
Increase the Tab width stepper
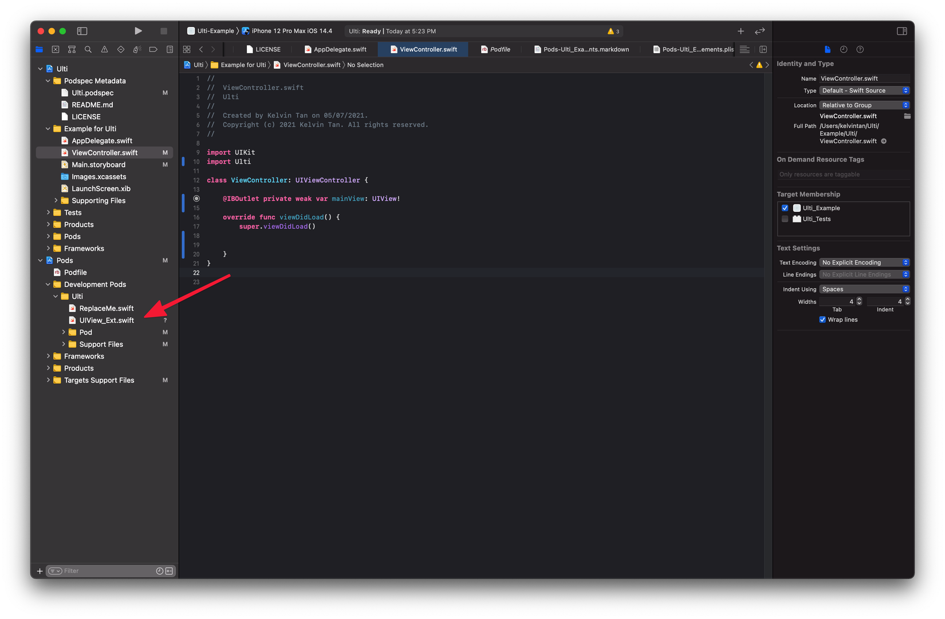click(859, 299)
